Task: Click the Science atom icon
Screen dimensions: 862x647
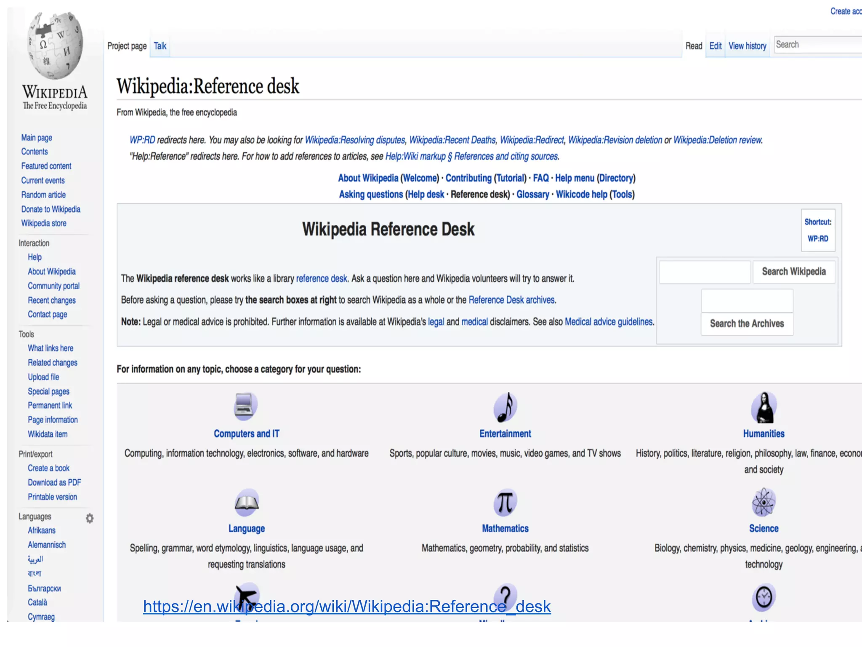Action: tap(763, 502)
